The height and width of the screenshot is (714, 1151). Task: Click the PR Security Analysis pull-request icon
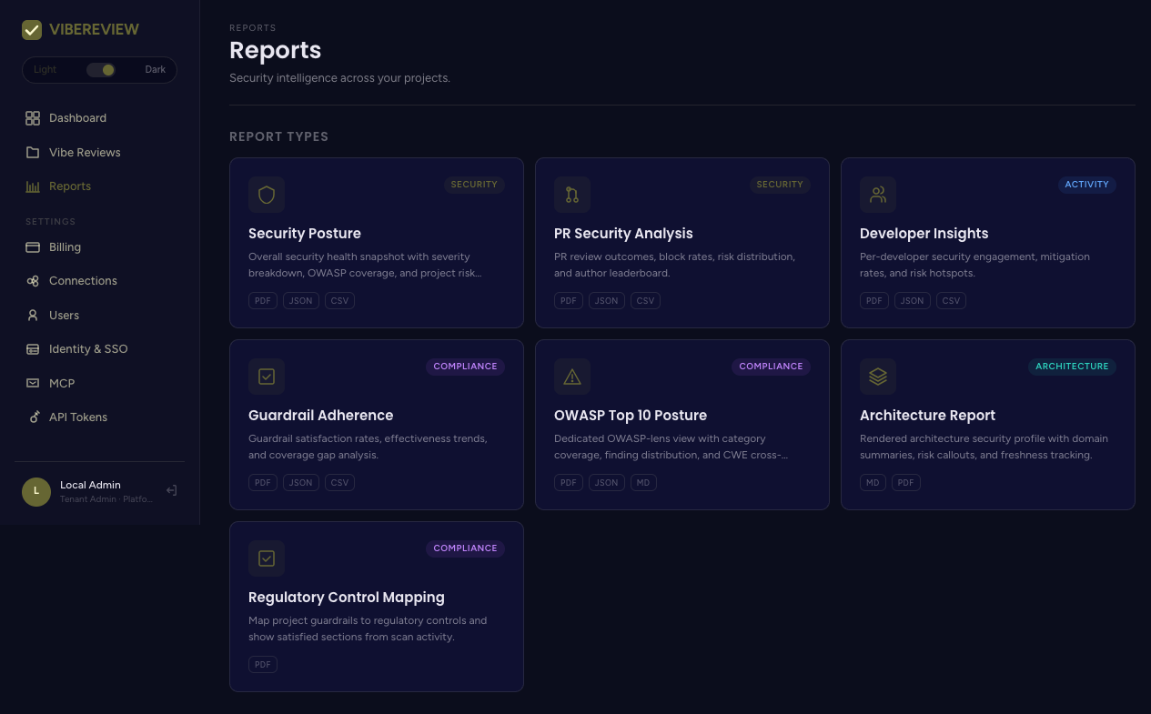click(x=572, y=195)
